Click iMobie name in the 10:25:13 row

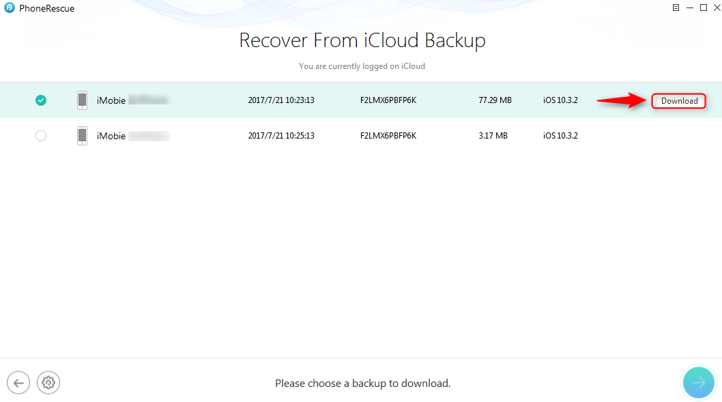pos(111,136)
